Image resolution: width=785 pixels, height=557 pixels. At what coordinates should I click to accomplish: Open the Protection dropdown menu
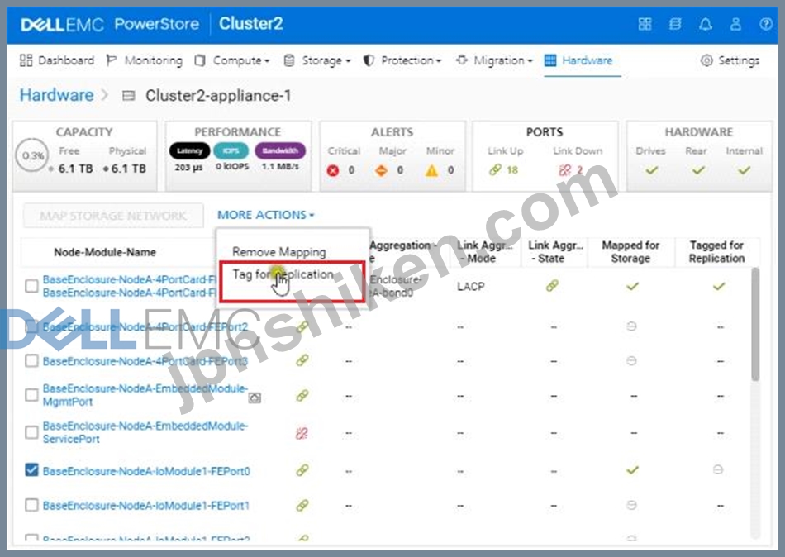[x=402, y=60]
